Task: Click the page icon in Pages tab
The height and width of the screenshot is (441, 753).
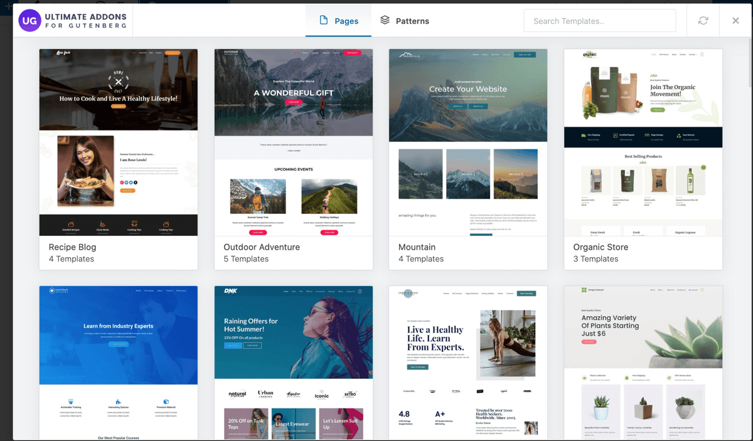Action: pos(324,20)
